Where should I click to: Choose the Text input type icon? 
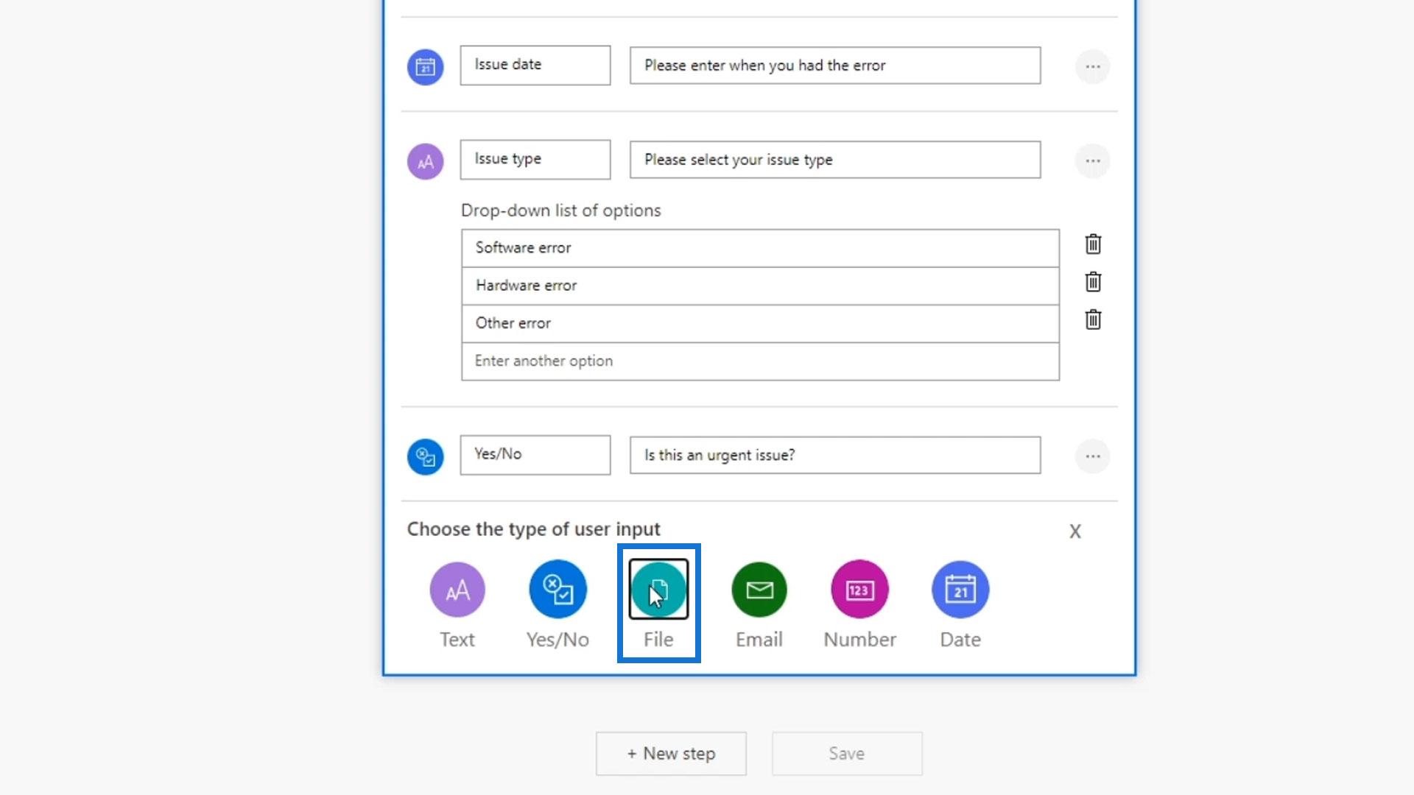457,590
